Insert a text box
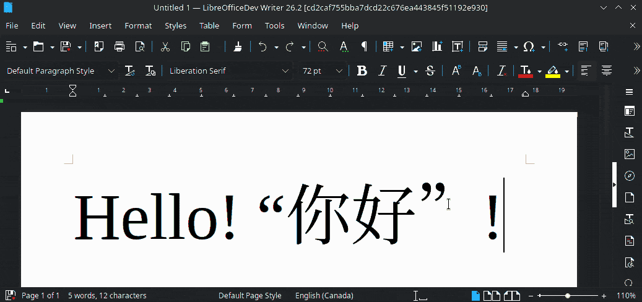 pyautogui.click(x=458, y=46)
